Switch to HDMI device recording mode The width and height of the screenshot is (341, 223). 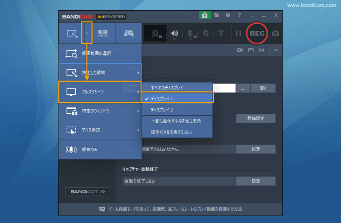click(103, 33)
